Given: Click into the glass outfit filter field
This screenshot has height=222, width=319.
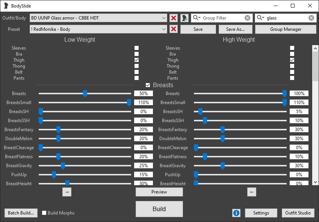Looking at the screenshot, I should [286, 18].
